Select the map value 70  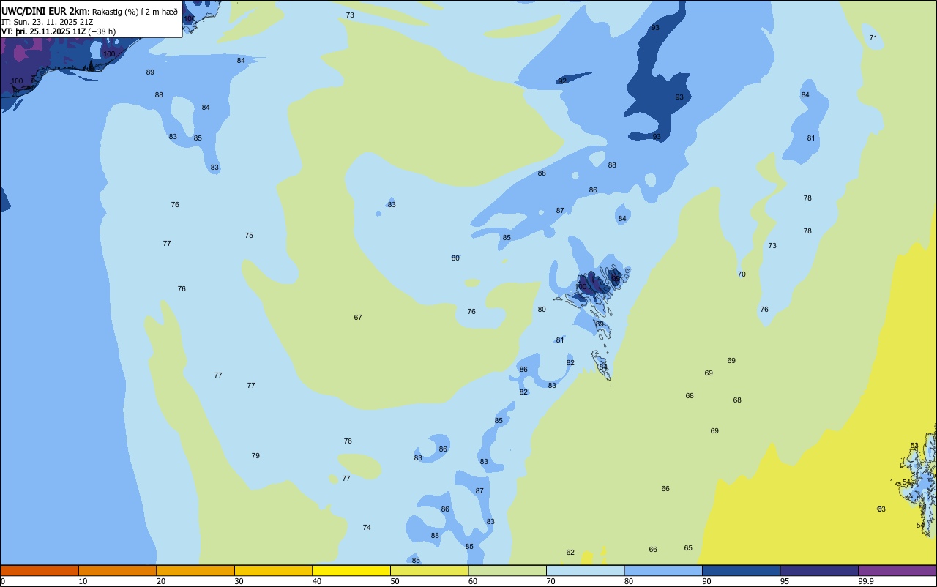pyautogui.click(x=742, y=274)
